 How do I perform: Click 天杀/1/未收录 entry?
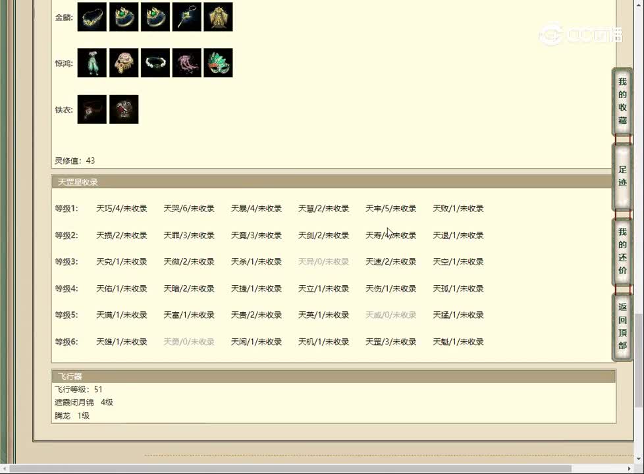click(x=256, y=261)
